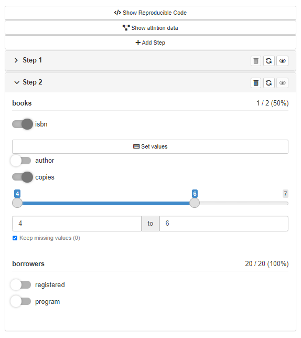
Task: Click the Step 1 eye preview icon
Action: tap(282, 61)
